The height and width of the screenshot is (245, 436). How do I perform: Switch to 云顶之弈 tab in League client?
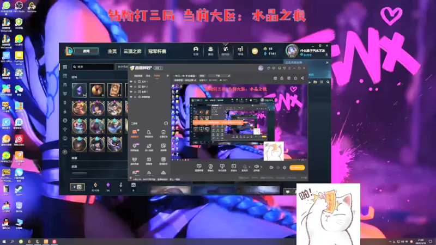click(x=132, y=51)
